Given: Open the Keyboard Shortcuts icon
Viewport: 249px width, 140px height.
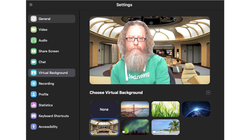Looking at the screenshot, I should [x=34, y=116].
